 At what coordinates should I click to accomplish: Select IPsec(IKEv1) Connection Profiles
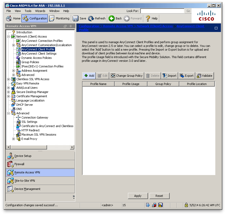(42, 66)
